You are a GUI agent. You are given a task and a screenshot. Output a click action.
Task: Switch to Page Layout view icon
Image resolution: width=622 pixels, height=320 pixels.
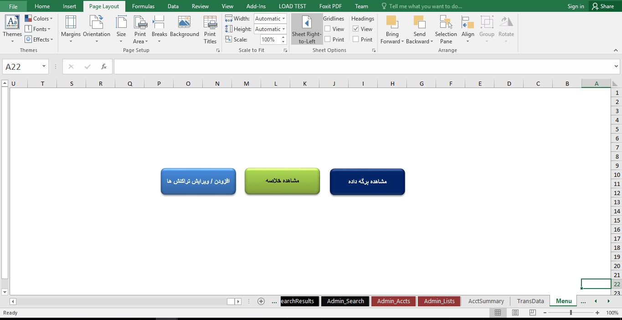515,313
